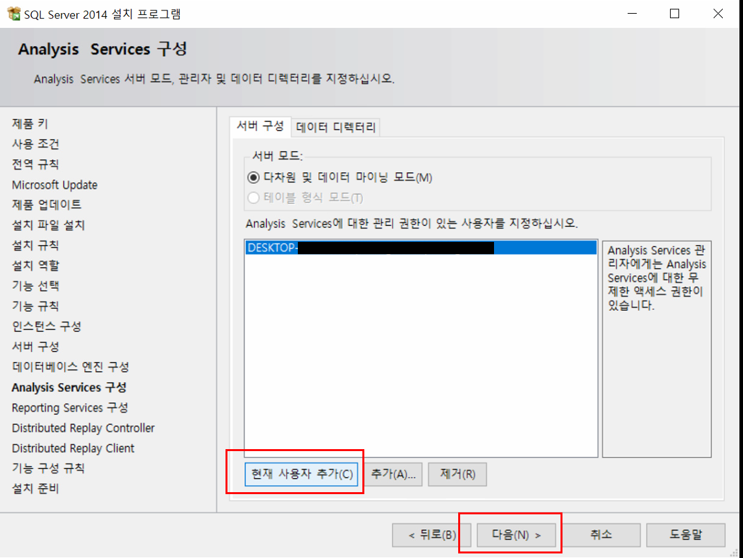Go back with the 뒤로(B) button
The width and height of the screenshot is (743, 558).
pyautogui.click(x=431, y=535)
